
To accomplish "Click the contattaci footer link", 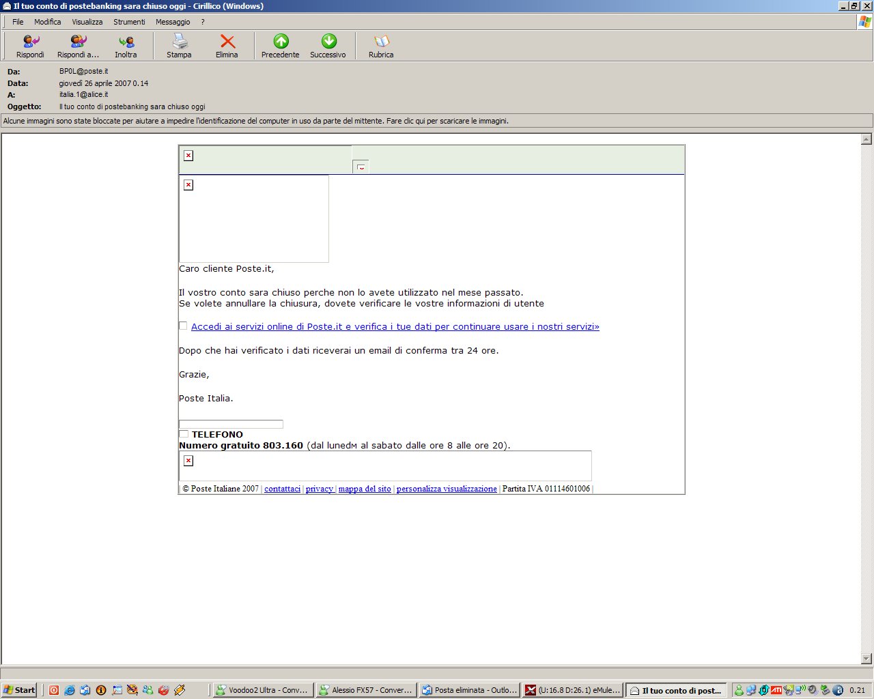I will (x=283, y=489).
